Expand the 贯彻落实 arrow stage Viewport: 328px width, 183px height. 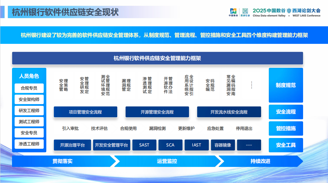click(63, 161)
